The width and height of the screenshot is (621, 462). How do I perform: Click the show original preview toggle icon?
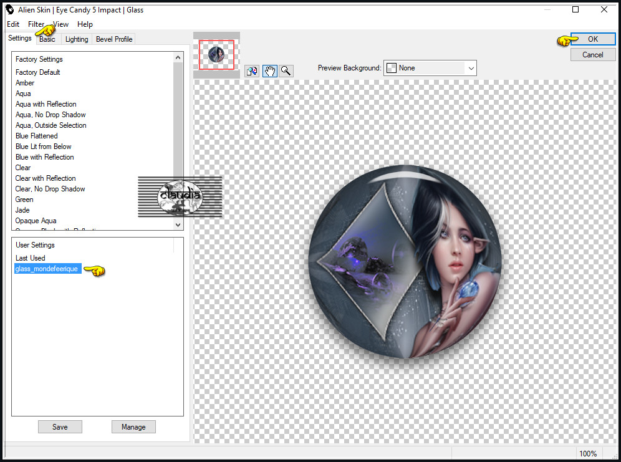pyautogui.click(x=252, y=71)
